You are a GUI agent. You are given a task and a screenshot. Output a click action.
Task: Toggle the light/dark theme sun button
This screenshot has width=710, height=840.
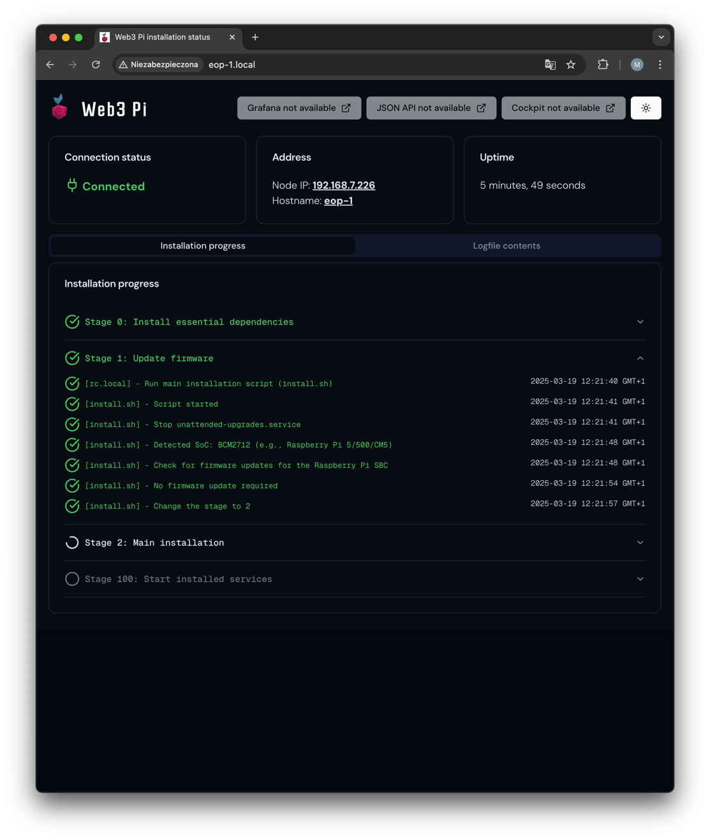point(646,109)
